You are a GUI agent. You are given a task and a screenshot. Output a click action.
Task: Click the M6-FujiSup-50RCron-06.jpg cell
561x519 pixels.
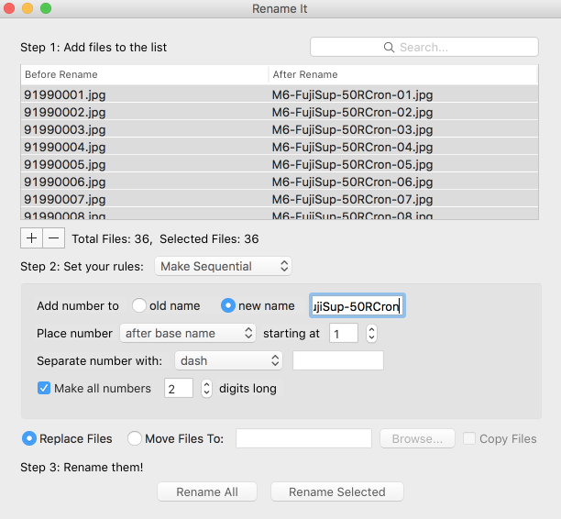point(403,182)
